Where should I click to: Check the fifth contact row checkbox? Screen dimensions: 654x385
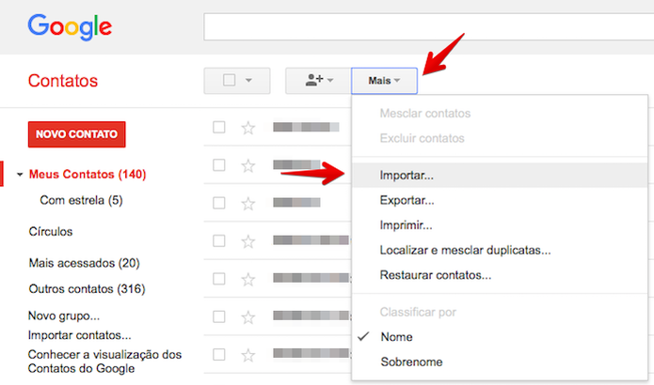click(x=219, y=279)
